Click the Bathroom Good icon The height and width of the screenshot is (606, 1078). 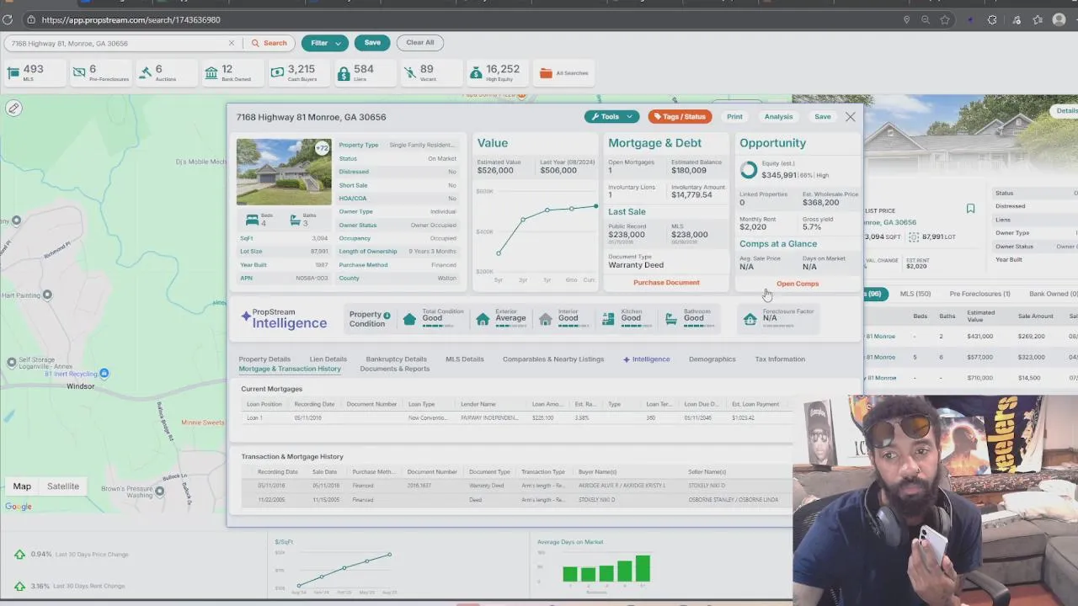click(x=671, y=319)
